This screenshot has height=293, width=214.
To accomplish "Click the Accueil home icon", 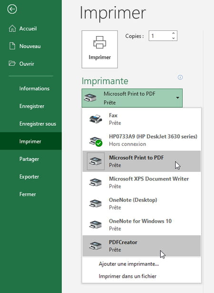I will click(x=12, y=28).
